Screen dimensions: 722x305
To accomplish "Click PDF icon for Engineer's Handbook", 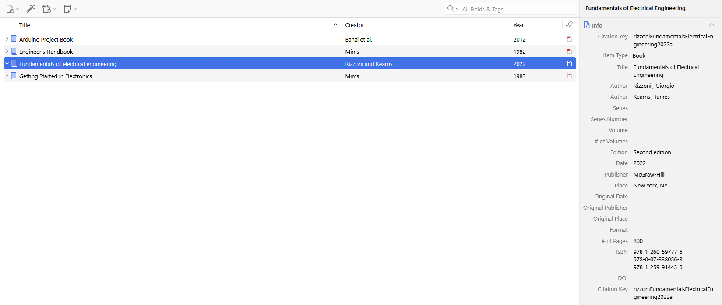I will (569, 52).
